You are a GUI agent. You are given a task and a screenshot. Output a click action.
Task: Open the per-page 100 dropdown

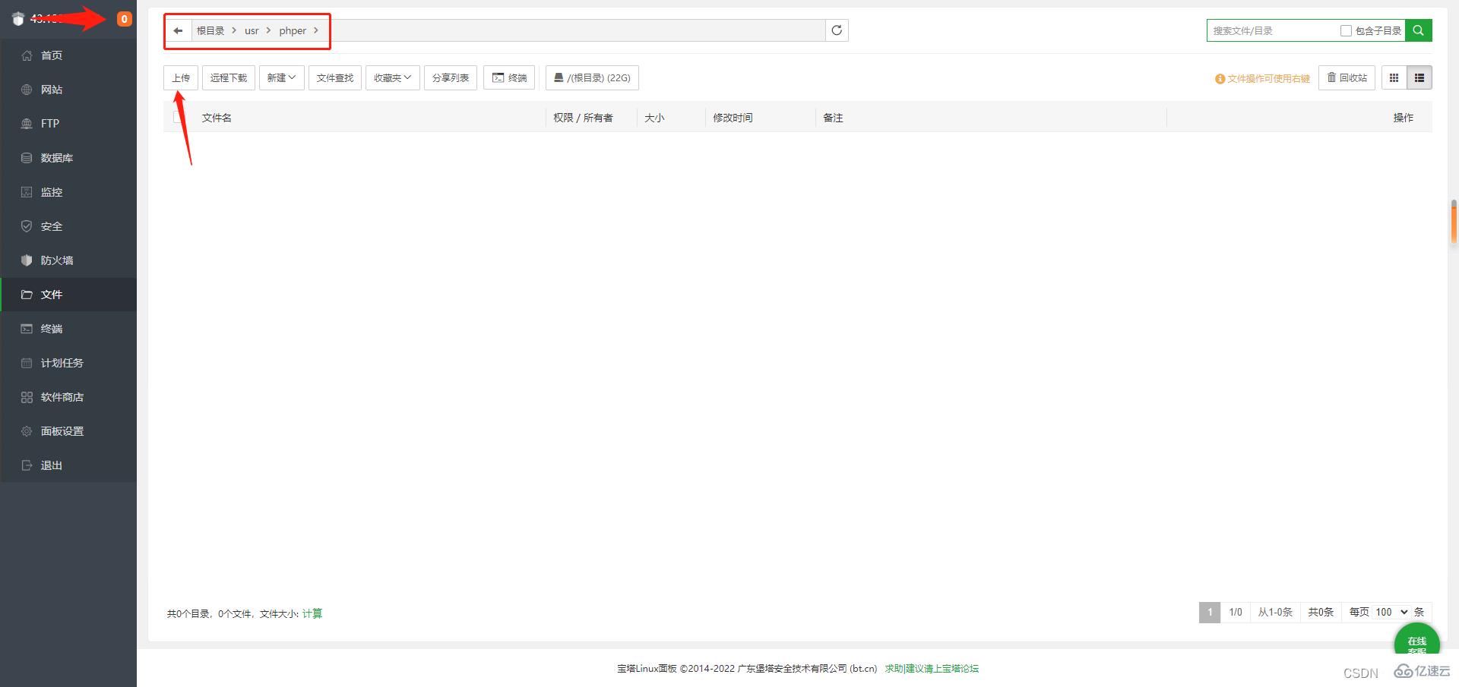pyautogui.click(x=1391, y=612)
